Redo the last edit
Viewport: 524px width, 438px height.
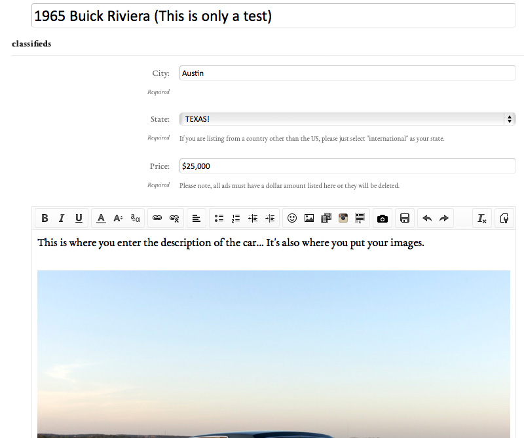444,218
